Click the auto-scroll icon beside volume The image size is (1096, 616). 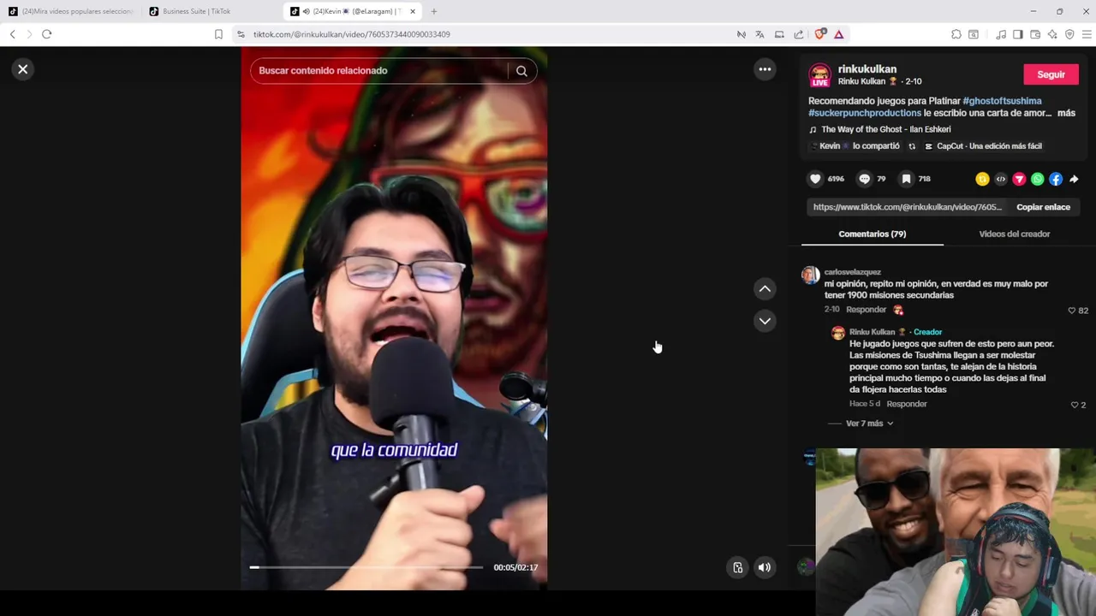[737, 567]
